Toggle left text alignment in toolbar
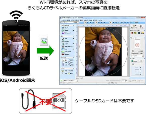 (x=96, y=22)
